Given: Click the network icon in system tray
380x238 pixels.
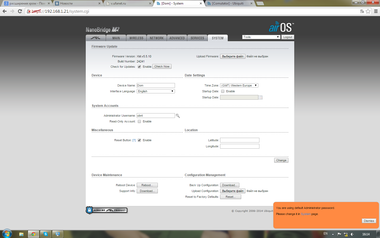Looking at the screenshot, I should (x=346, y=234).
